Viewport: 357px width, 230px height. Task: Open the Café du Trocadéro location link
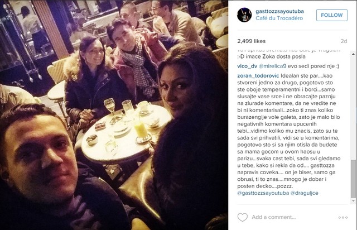pyautogui.click(x=279, y=18)
